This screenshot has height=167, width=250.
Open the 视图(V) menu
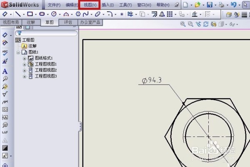pos(90,5)
